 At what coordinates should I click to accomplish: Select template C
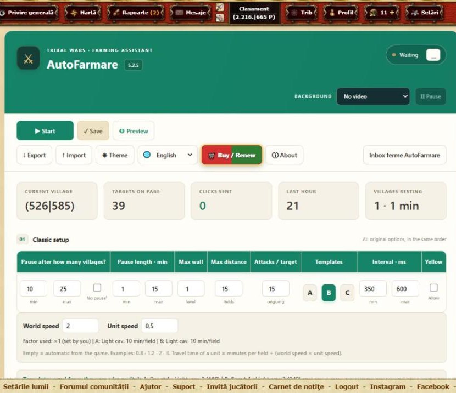point(347,293)
